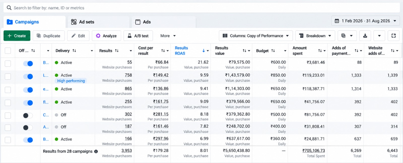Open the More actions dropdown
The image size is (403, 163).
pos(168,36)
